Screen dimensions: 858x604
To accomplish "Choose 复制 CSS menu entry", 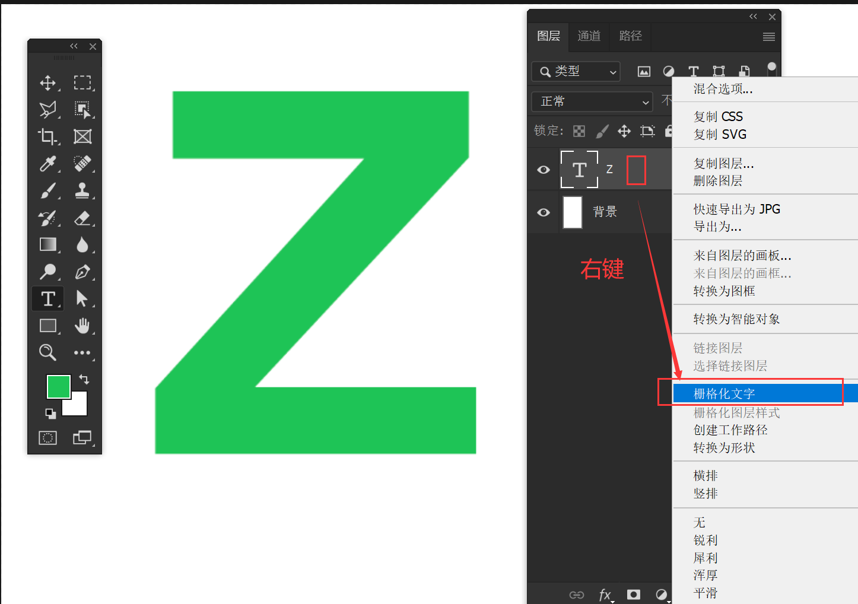I will point(765,116).
